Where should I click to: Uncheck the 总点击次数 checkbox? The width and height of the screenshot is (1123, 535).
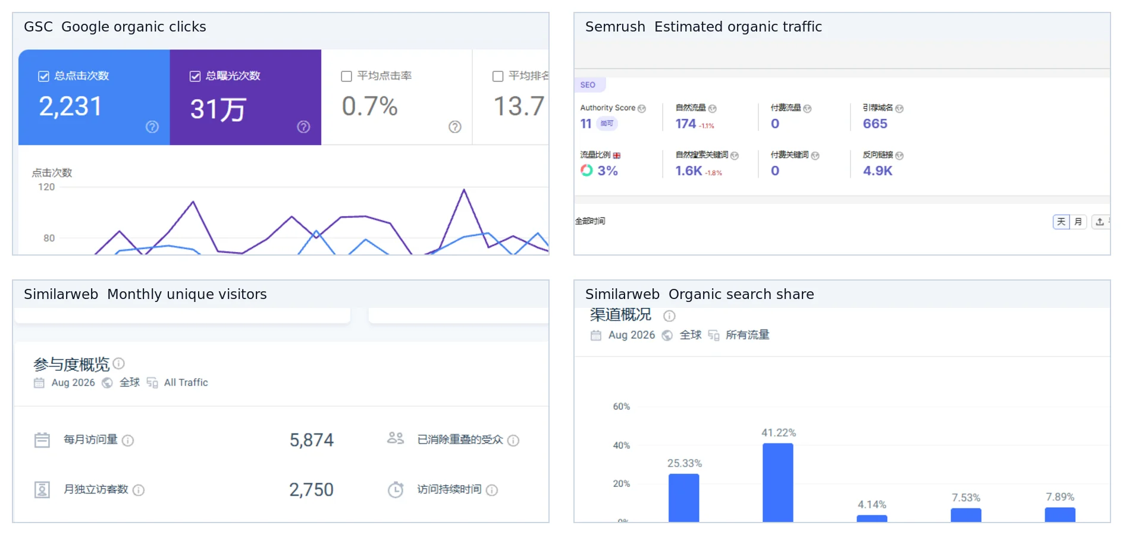coord(43,76)
